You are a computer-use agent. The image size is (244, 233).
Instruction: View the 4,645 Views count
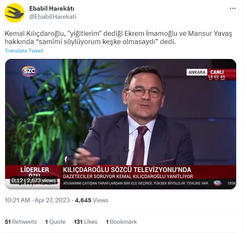91,200
